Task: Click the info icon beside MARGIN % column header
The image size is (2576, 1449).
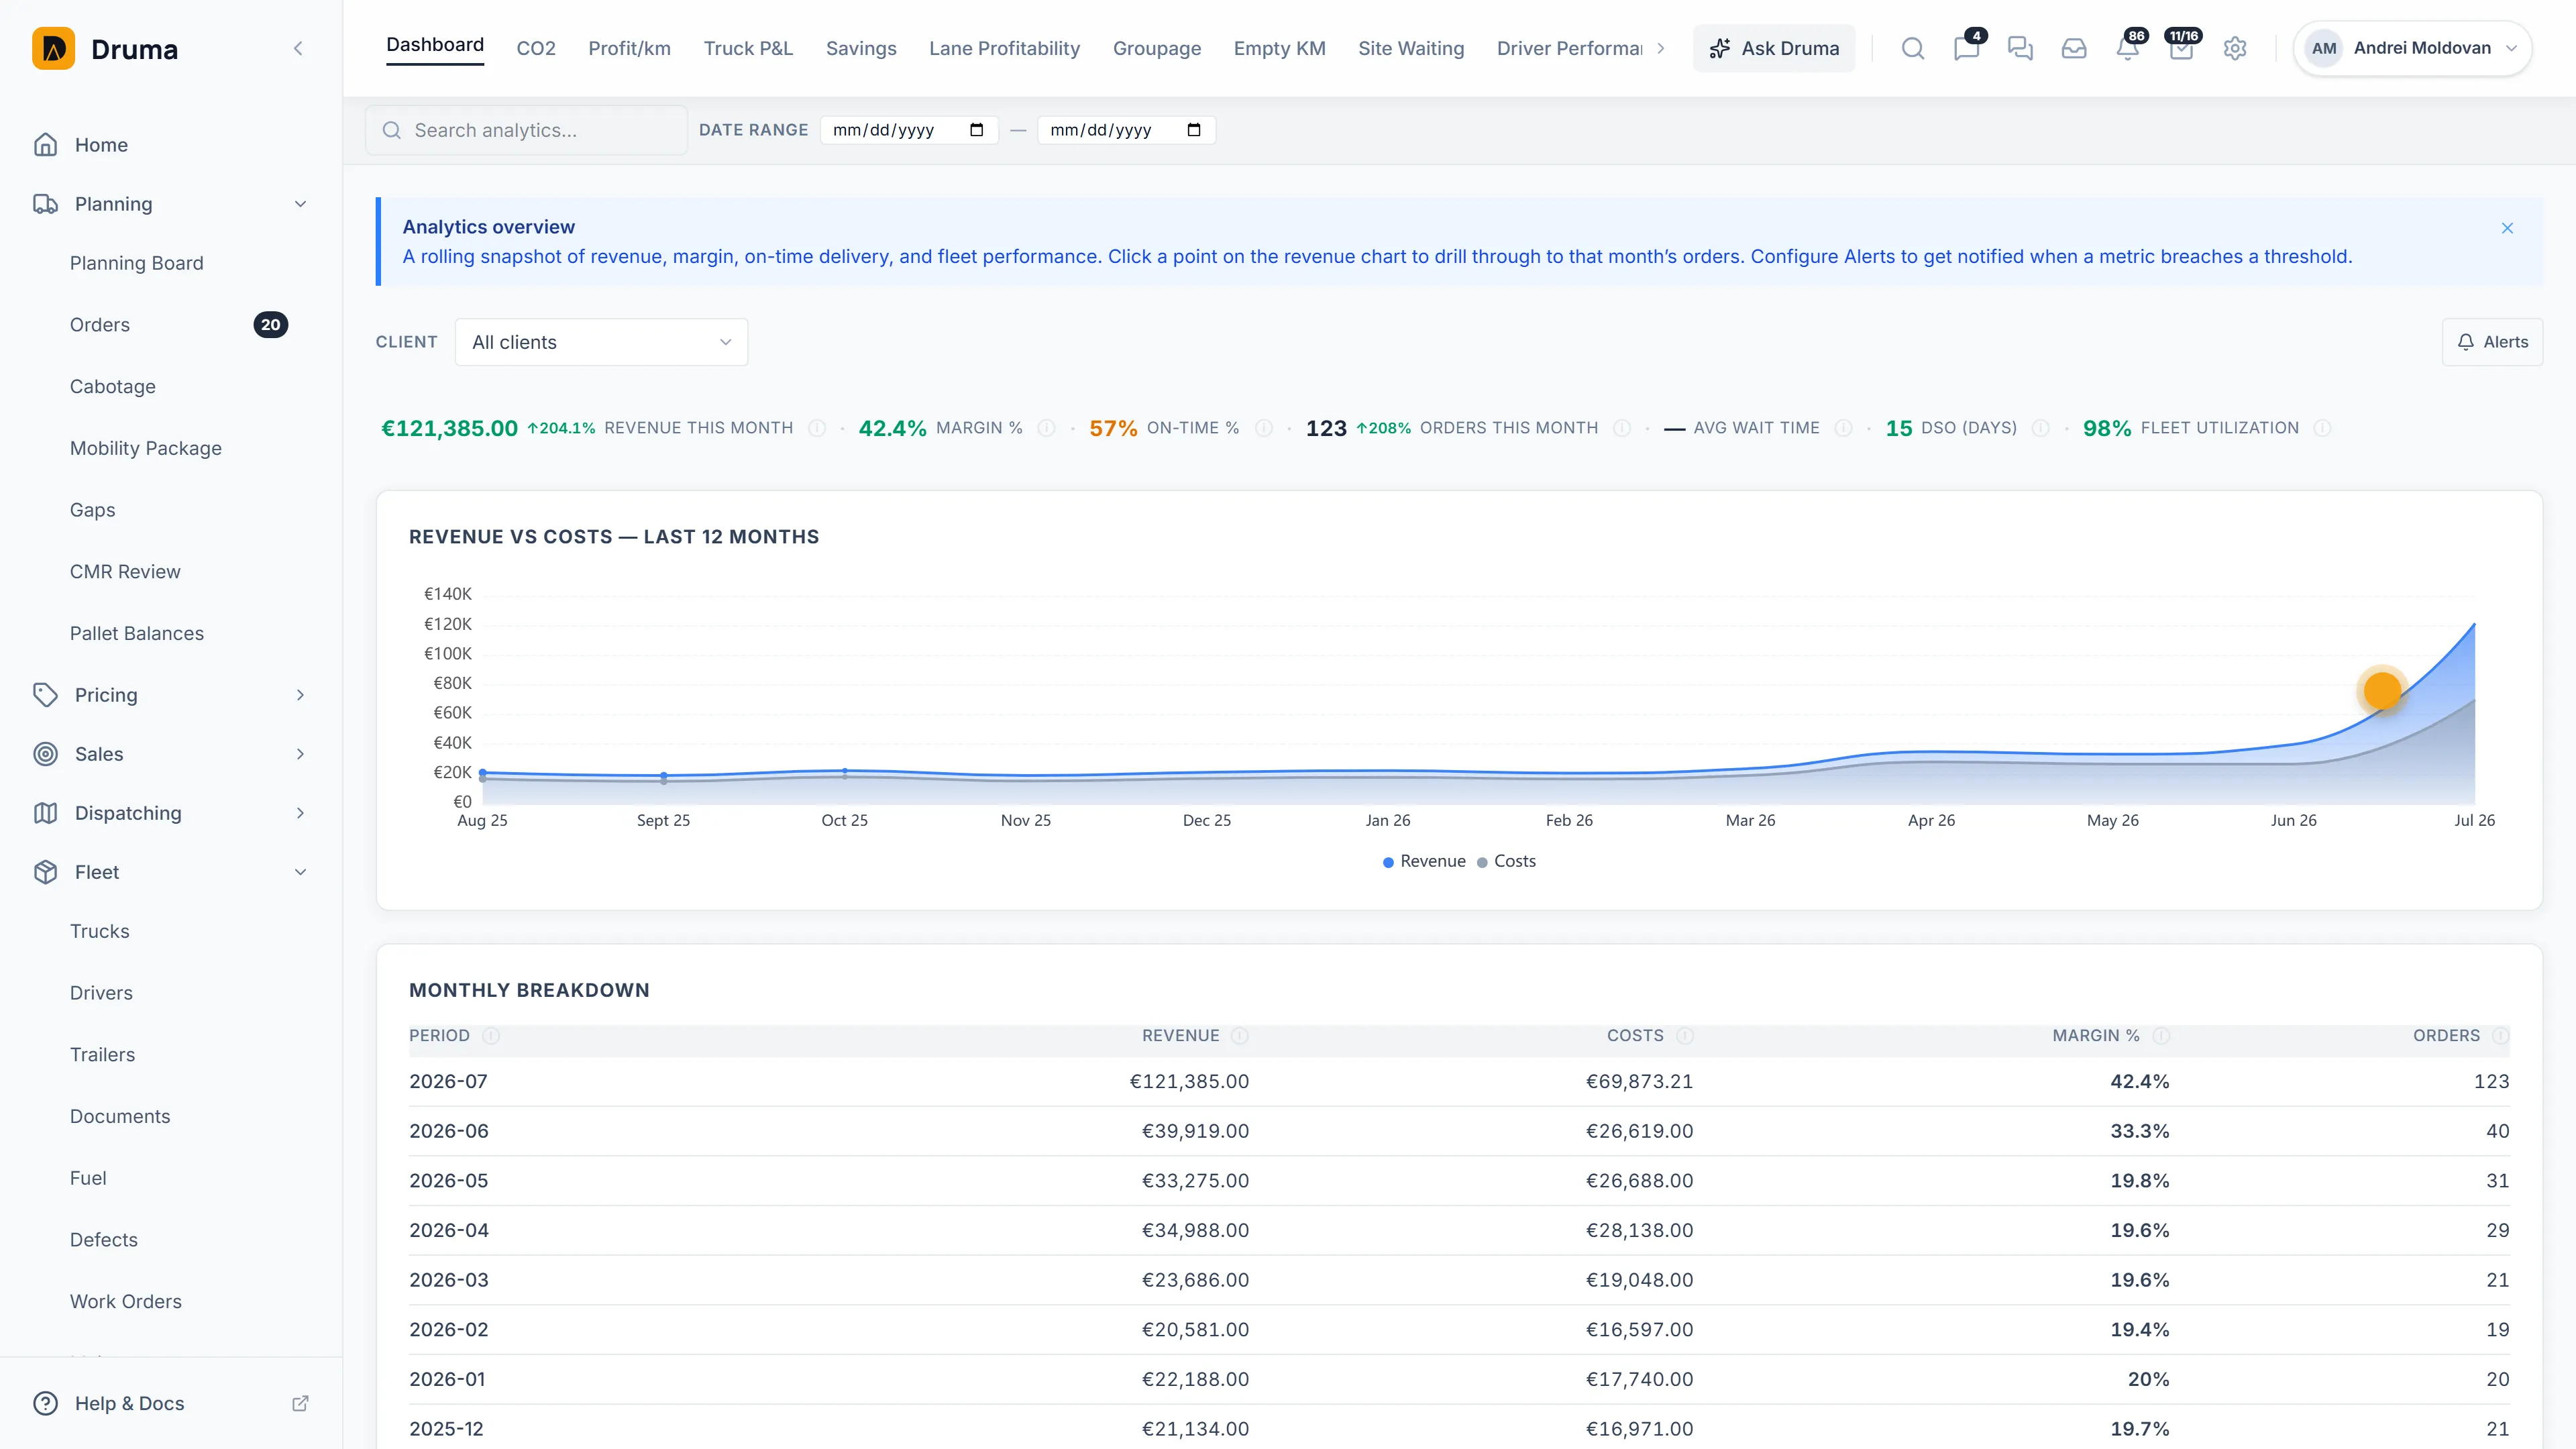Action: 2161,1036
